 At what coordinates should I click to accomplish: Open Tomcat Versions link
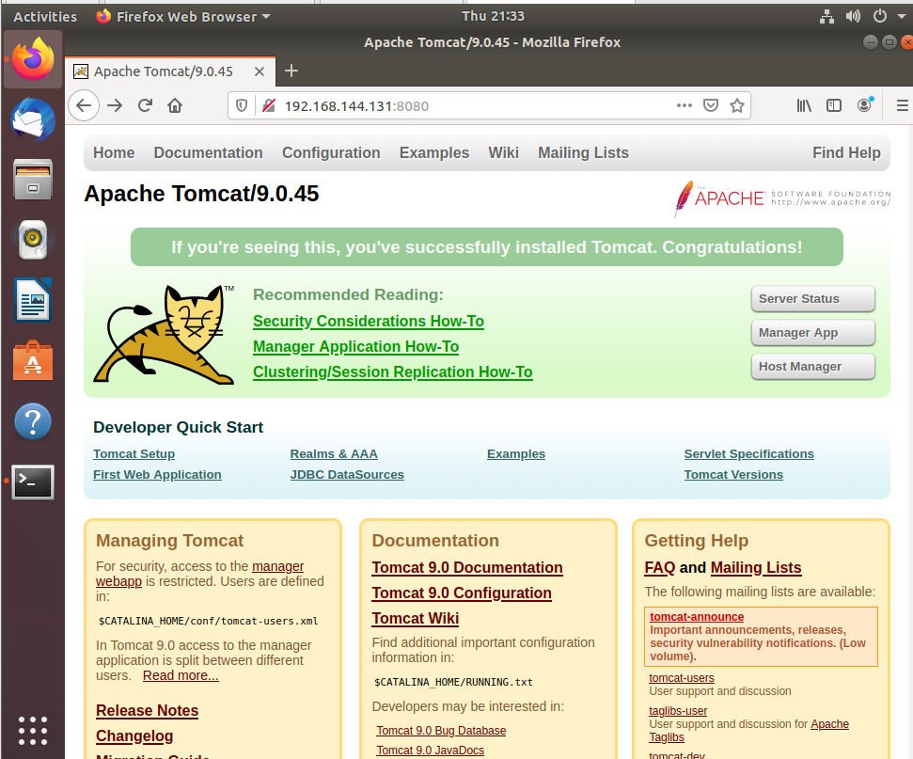pyautogui.click(x=733, y=475)
